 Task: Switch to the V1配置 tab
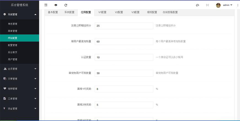[102, 12]
